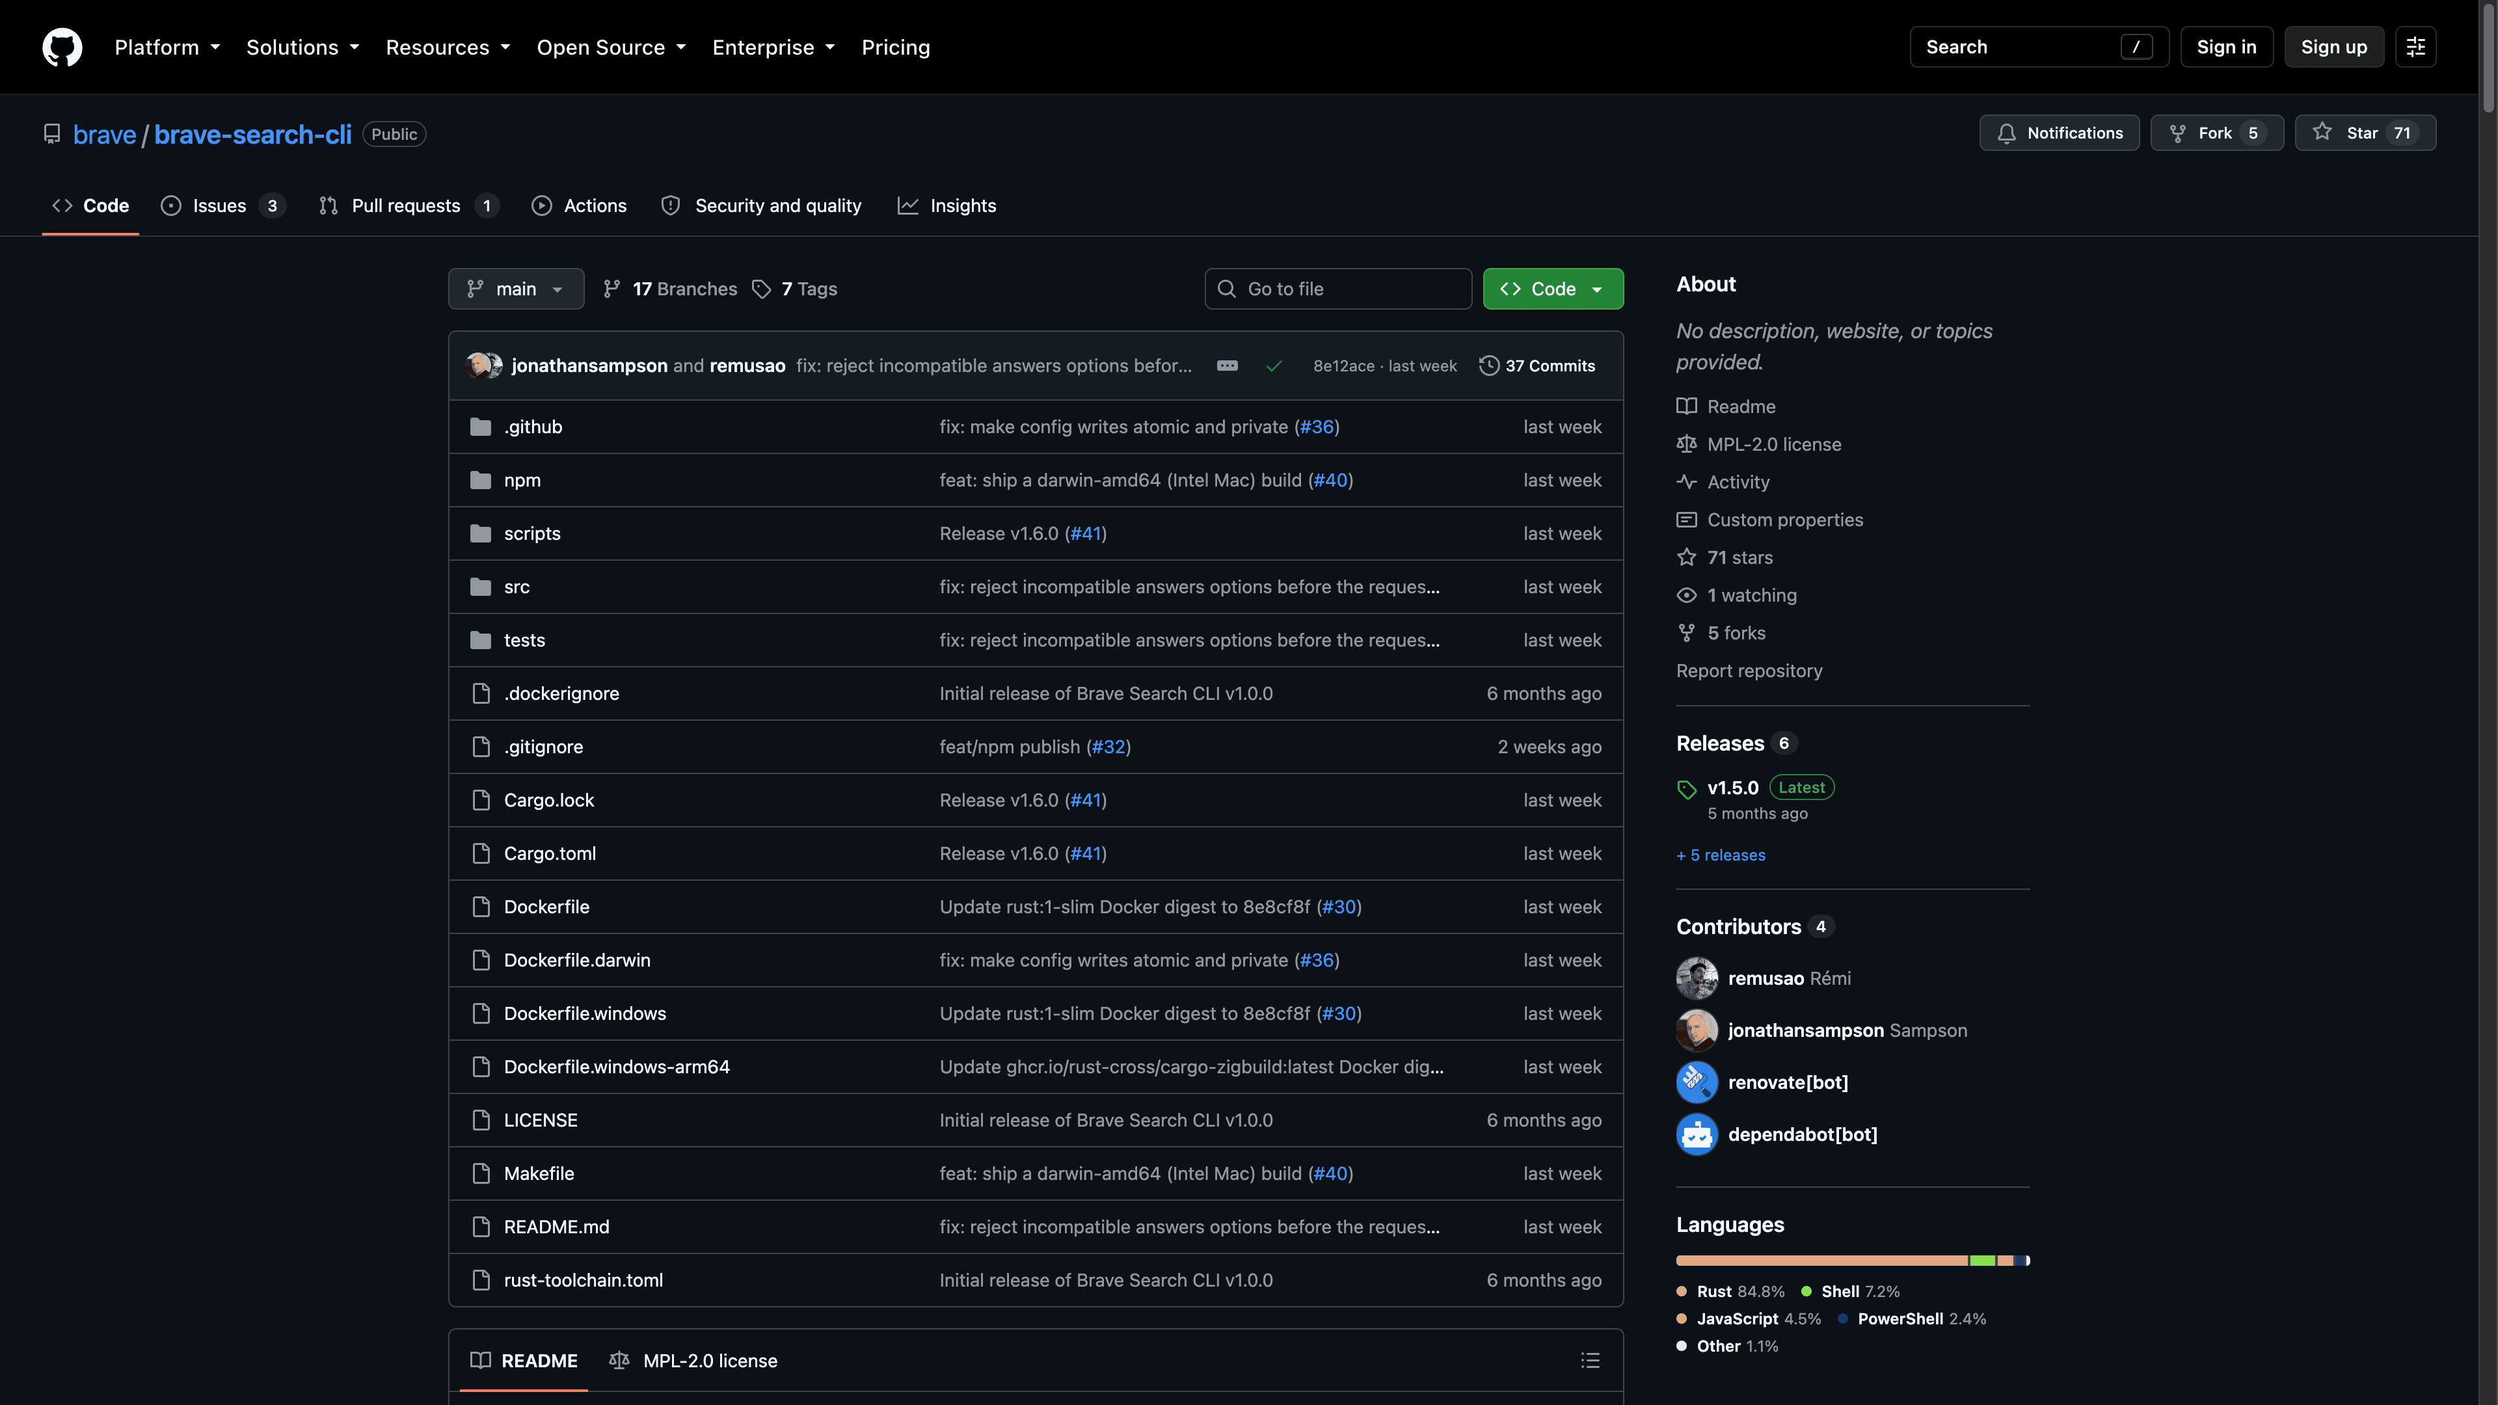Select the README tab below file list
Viewport: 2498px width, 1405px height.
click(524, 1360)
